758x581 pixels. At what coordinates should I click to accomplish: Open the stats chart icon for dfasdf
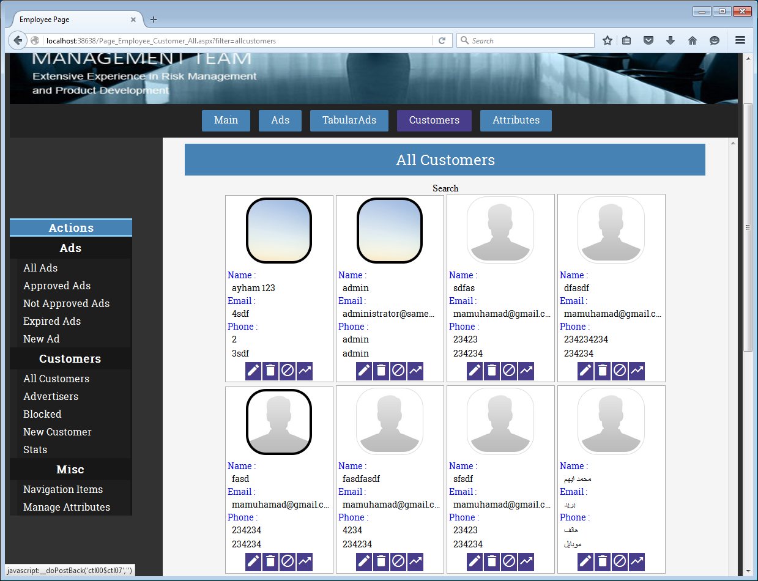point(637,371)
